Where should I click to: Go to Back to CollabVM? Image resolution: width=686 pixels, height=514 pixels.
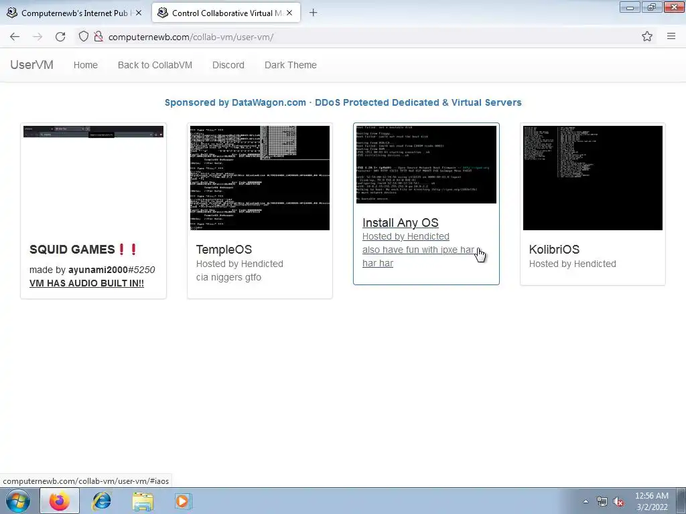tap(155, 65)
